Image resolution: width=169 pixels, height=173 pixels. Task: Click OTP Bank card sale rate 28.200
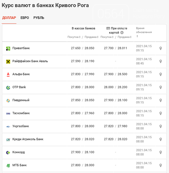point(122,87)
